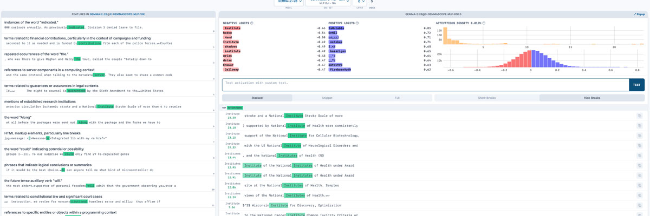Click positive logit token 'awtextra'
This screenshot has width=650, height=216.
pos(336,65)
